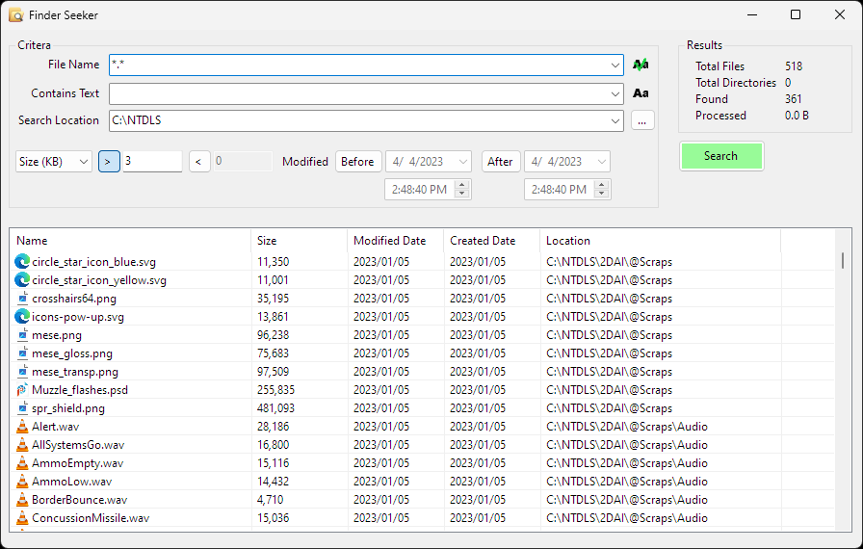Click location of Alert.wav row
The image size is (863, 549).
(x=627, y=427)
